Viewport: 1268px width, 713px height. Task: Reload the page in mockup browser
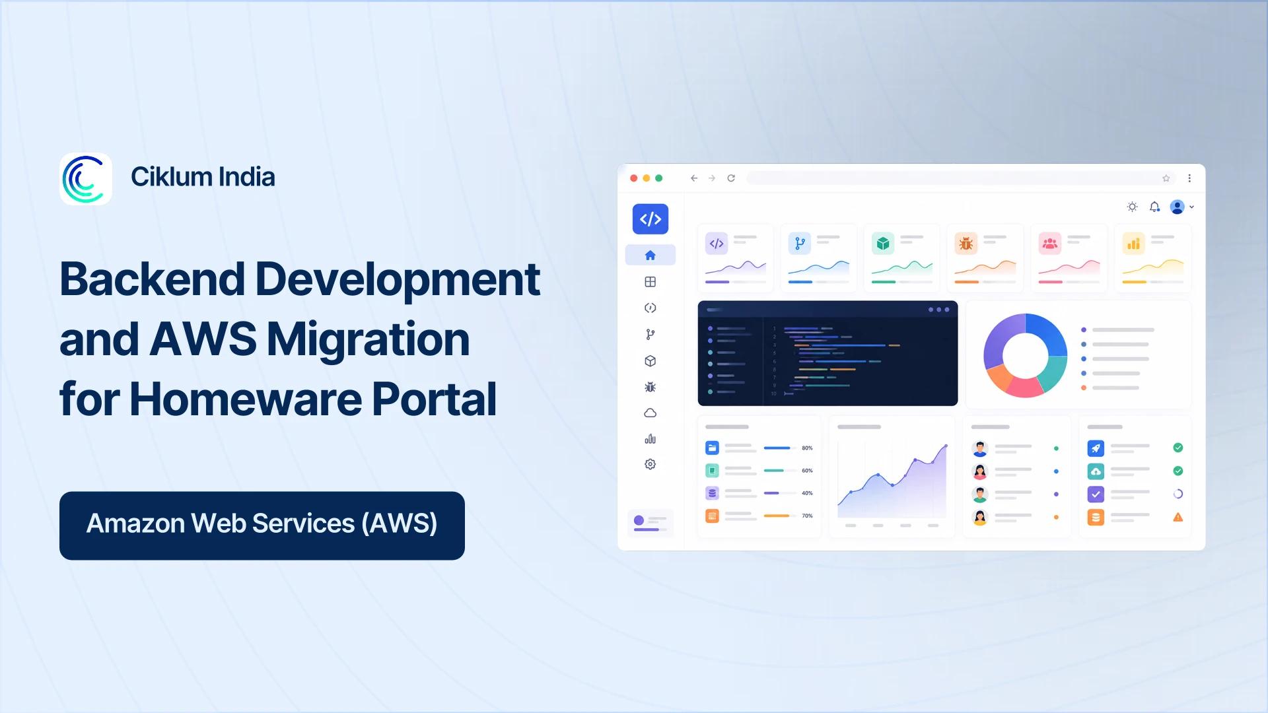731,178
